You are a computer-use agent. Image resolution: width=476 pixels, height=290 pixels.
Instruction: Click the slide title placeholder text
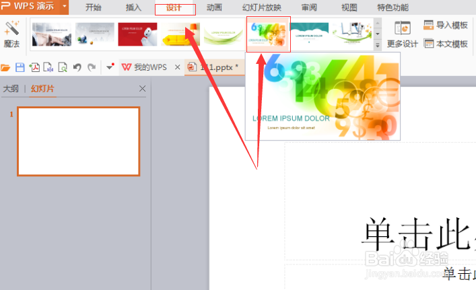[x=418, y=234]
